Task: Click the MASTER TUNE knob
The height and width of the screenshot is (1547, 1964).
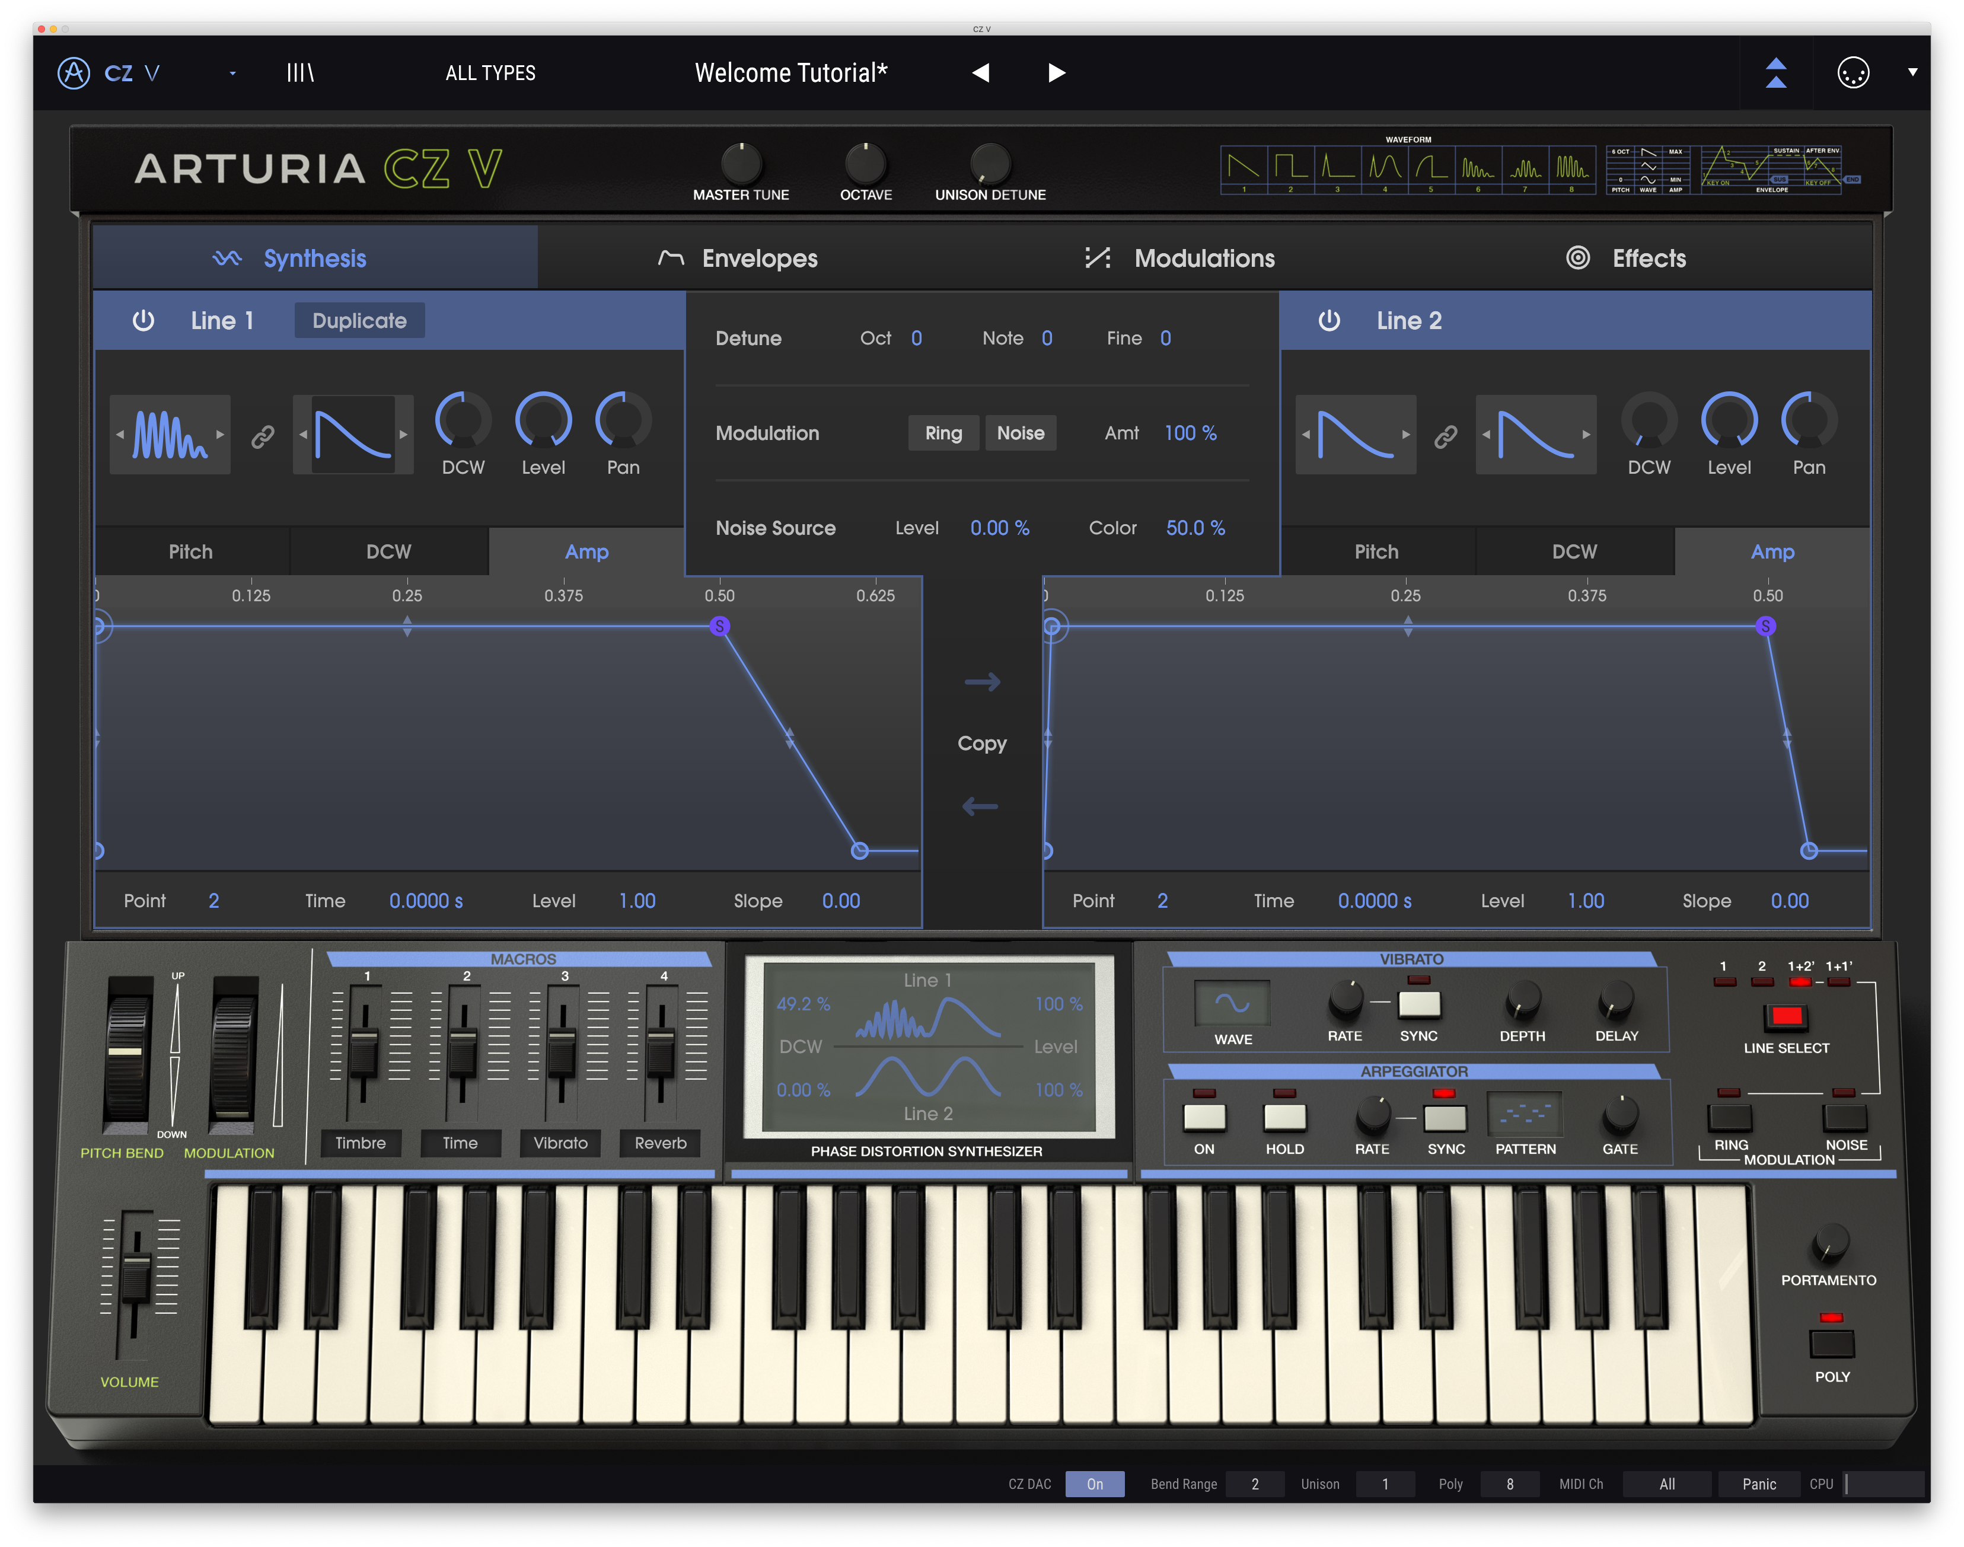Action: pos(741,163)
